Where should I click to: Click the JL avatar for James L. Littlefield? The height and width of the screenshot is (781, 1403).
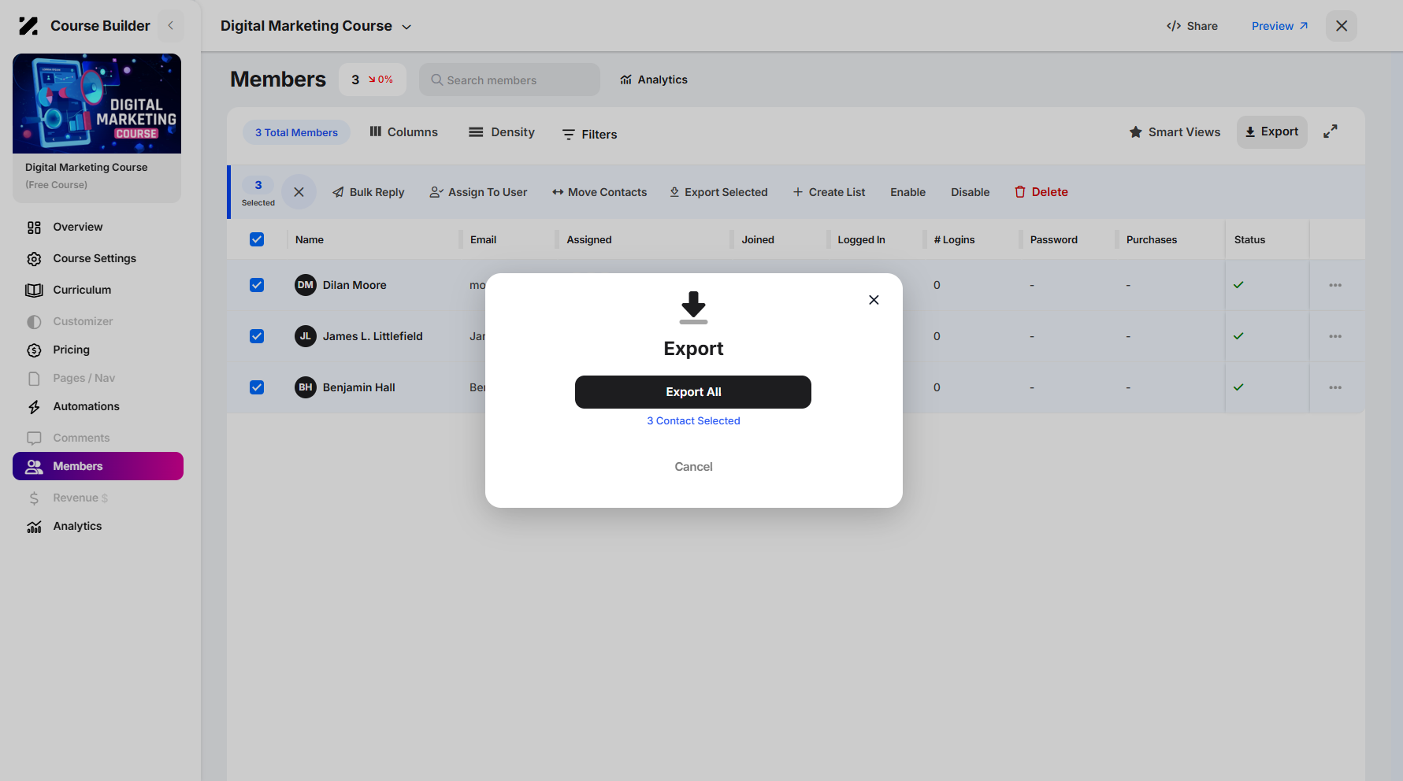[306, 336]
